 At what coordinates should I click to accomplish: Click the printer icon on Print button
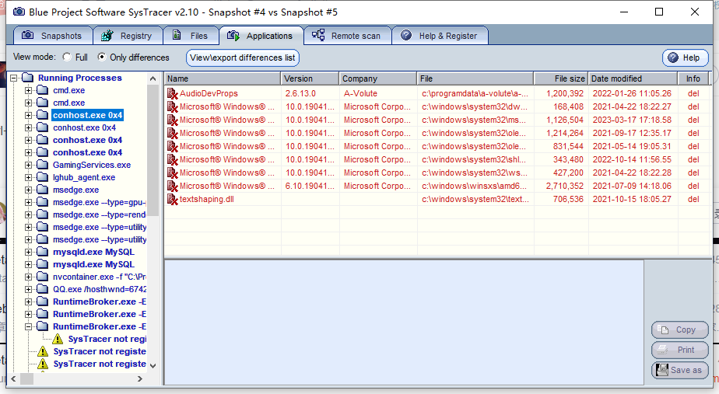point(663,350)
